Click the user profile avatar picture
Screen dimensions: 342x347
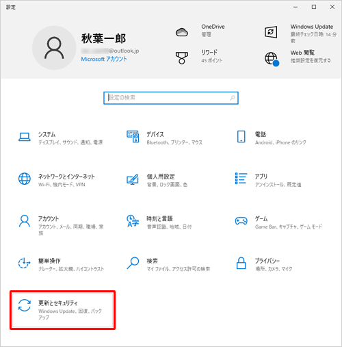tap(54, 48)
